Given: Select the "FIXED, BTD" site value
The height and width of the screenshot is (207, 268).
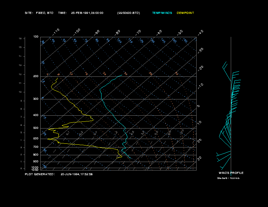Looking at the screenshot, I should pos(45,13).
